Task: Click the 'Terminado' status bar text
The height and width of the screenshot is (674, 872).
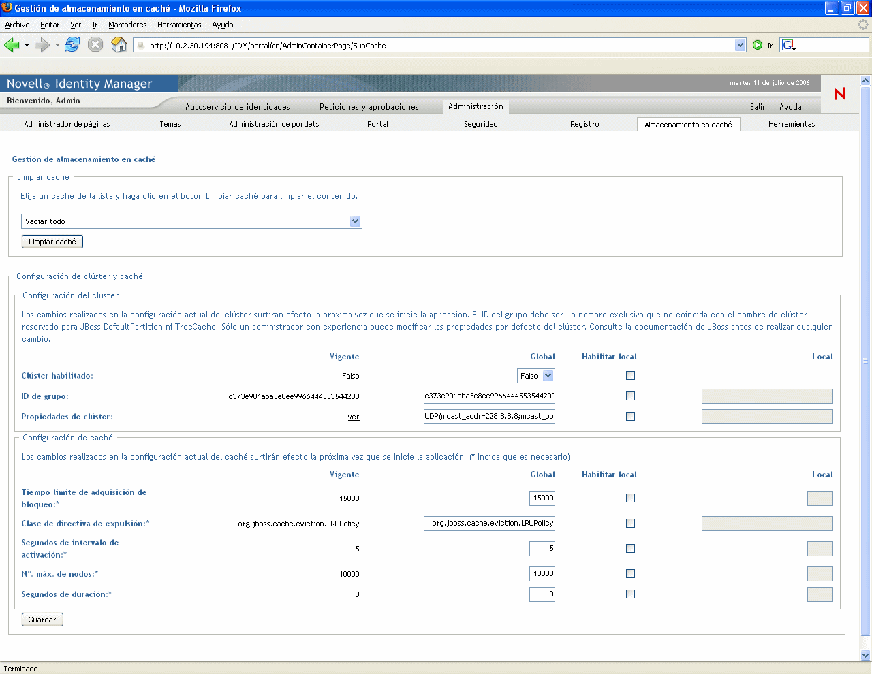Action: pyautogui.click(x=21, y=669)
